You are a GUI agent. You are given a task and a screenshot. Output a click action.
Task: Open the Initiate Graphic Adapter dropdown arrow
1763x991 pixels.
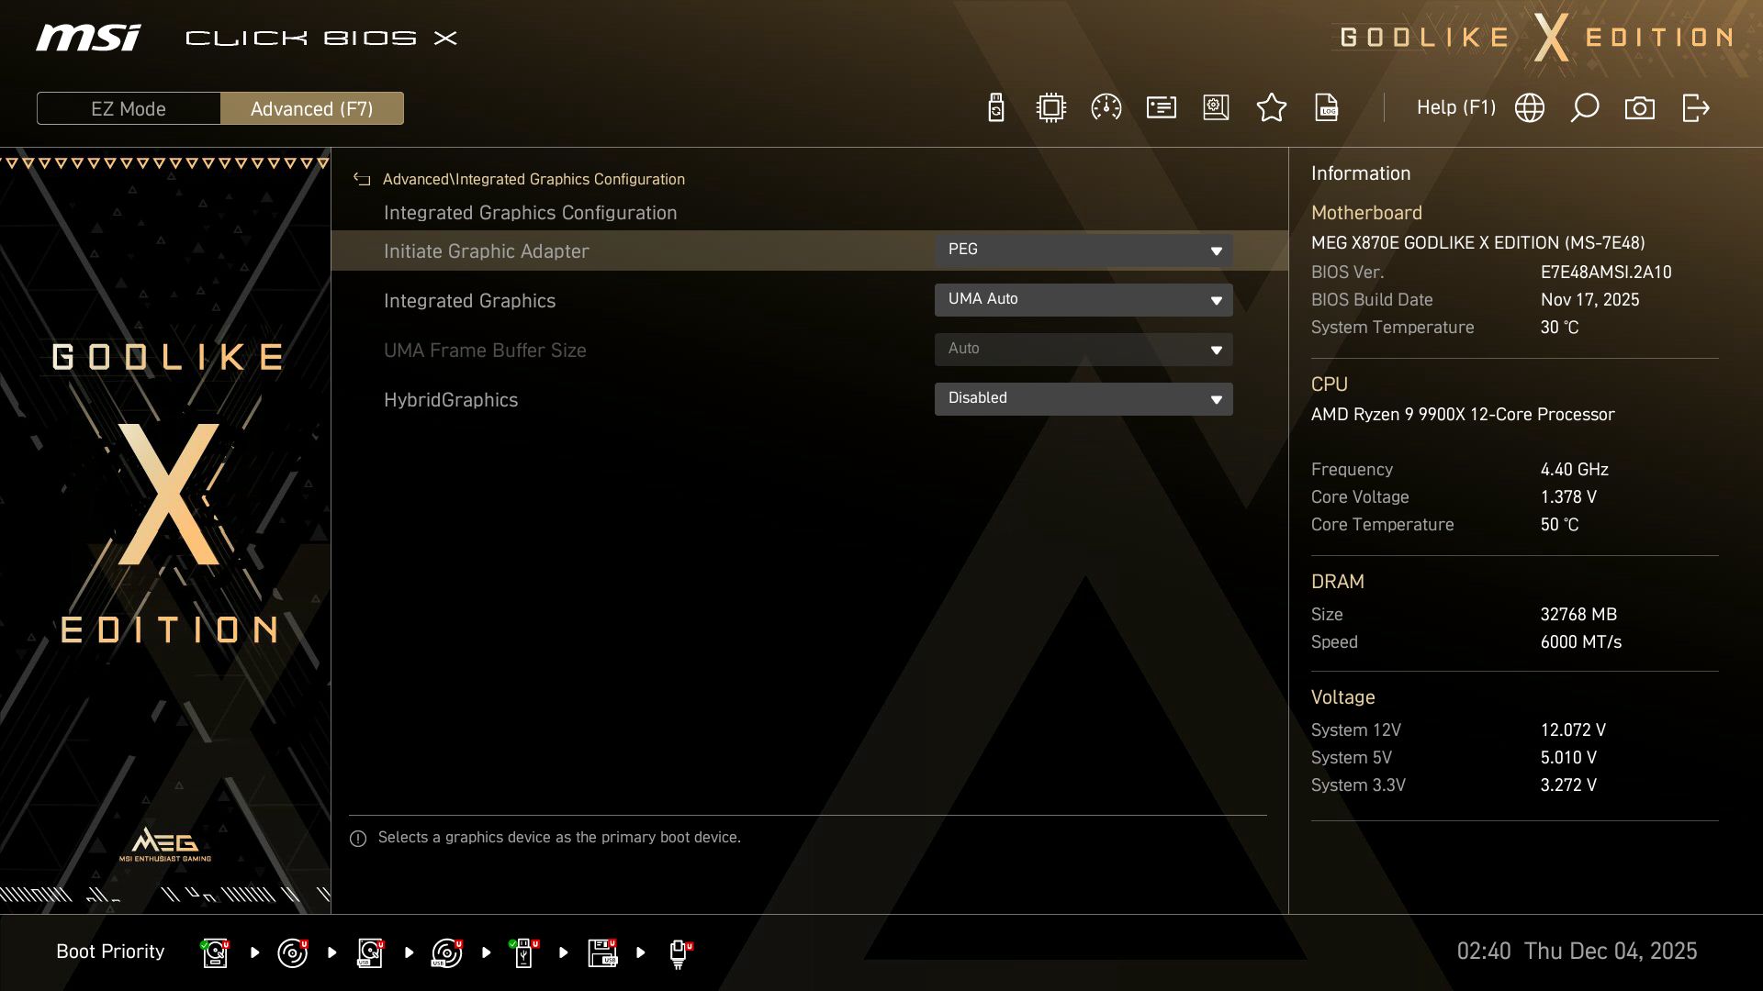[x=1216, y=250]
